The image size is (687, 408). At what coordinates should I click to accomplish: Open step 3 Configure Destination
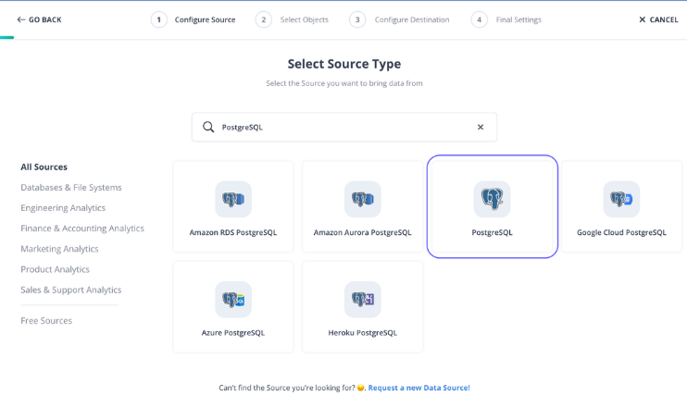(x=399, y=19)
